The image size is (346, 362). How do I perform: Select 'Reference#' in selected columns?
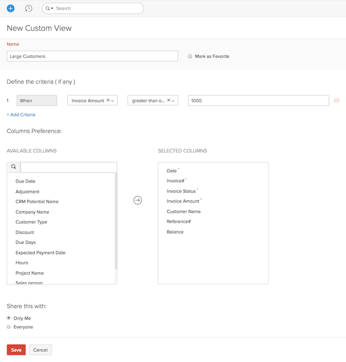click(x=179, y=222)
